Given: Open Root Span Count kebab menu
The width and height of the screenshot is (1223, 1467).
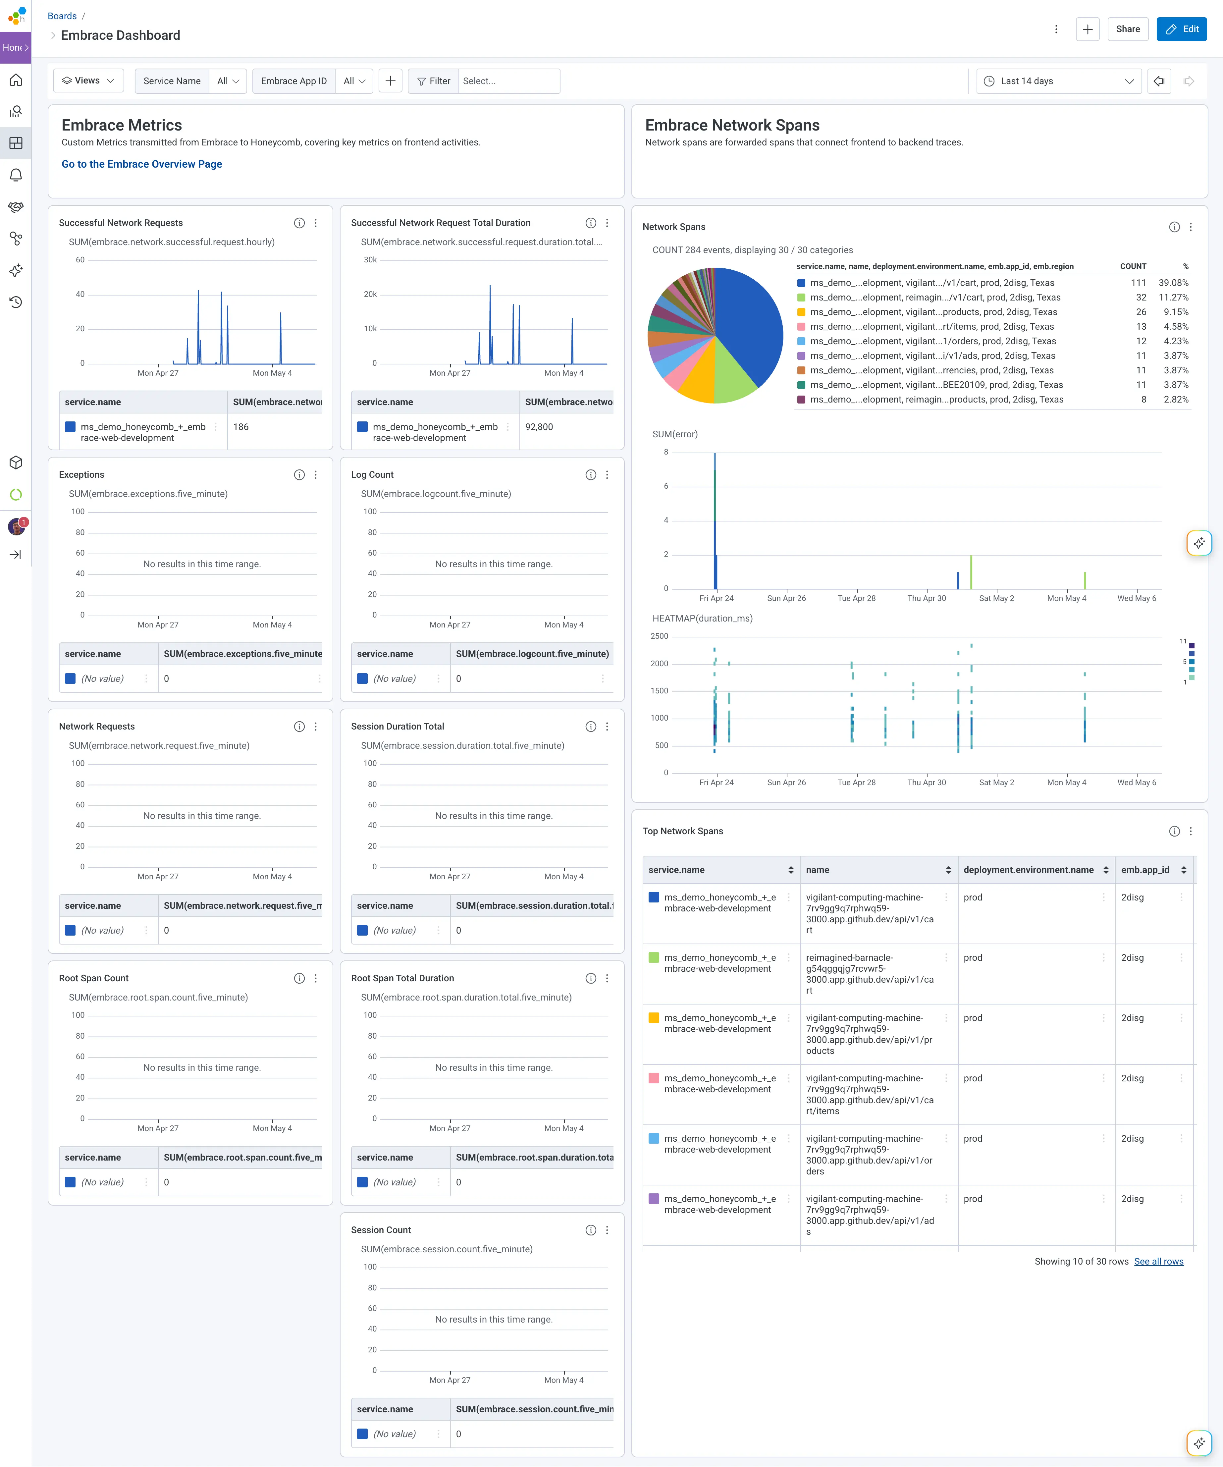Looking at the screenshot, I should point(316,979).
